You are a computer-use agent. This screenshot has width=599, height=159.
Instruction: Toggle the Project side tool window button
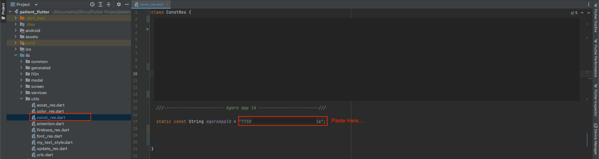coord(3,11)
